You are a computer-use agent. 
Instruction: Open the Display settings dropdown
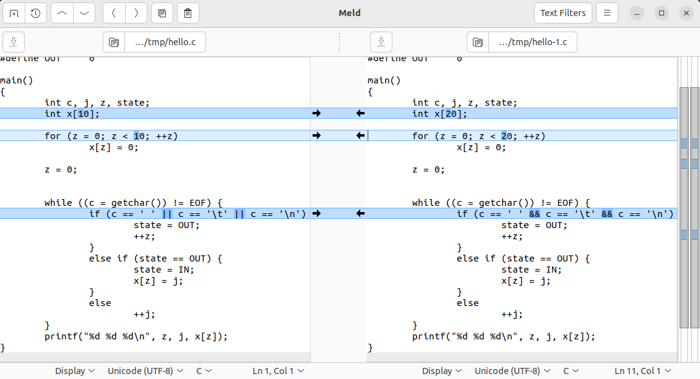74,370
